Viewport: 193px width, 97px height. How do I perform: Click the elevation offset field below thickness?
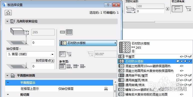point(43,43)
